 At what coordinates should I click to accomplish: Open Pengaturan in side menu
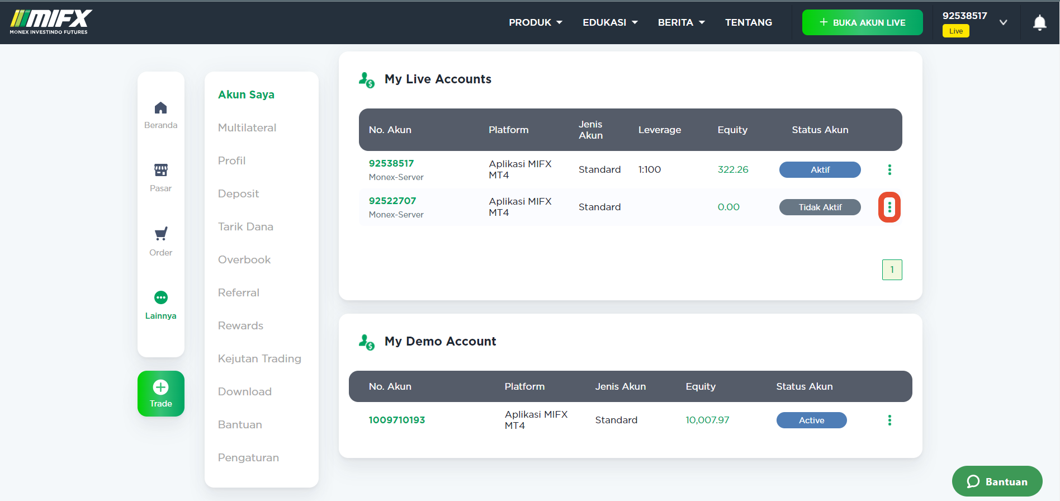pyautogui.click(x=248, y=457)
